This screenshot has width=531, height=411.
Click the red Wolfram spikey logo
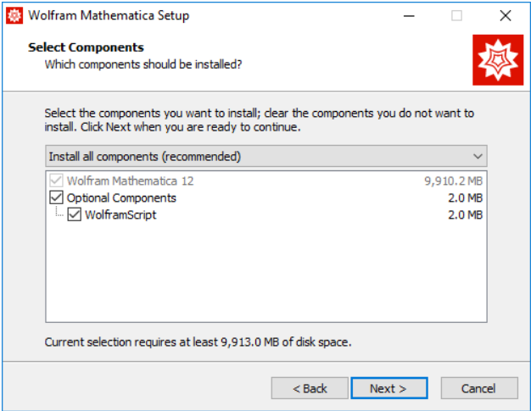[498, 59]
